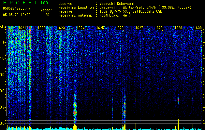Click the bright red echo near 1629
The width and height of the screenshot is (205, 130).
178,100
